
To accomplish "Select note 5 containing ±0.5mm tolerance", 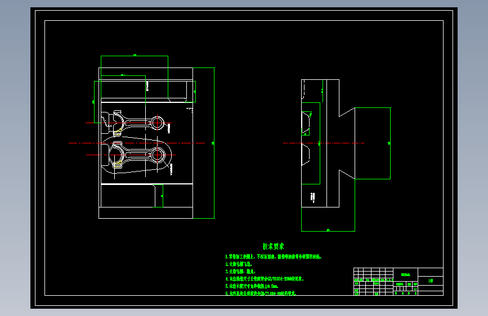I will pyautogui.click(x=252, y=286).
